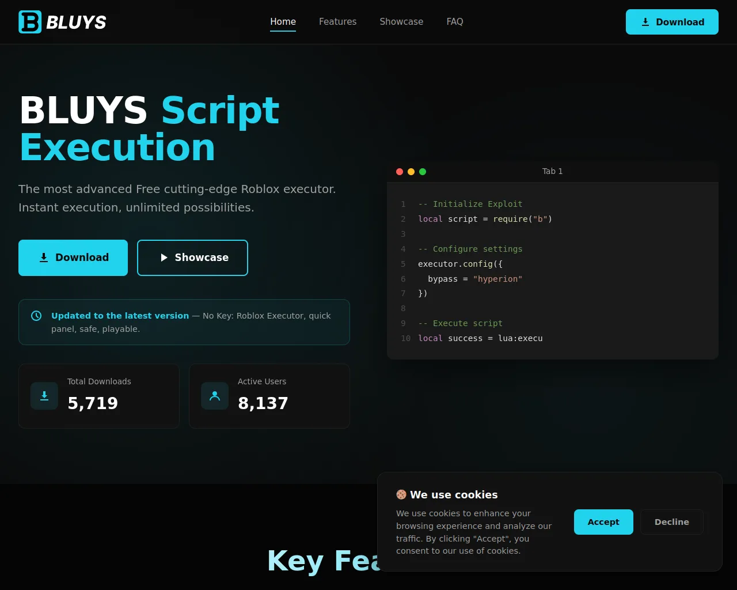Go to the Showcase nav link

pos(401,22)
